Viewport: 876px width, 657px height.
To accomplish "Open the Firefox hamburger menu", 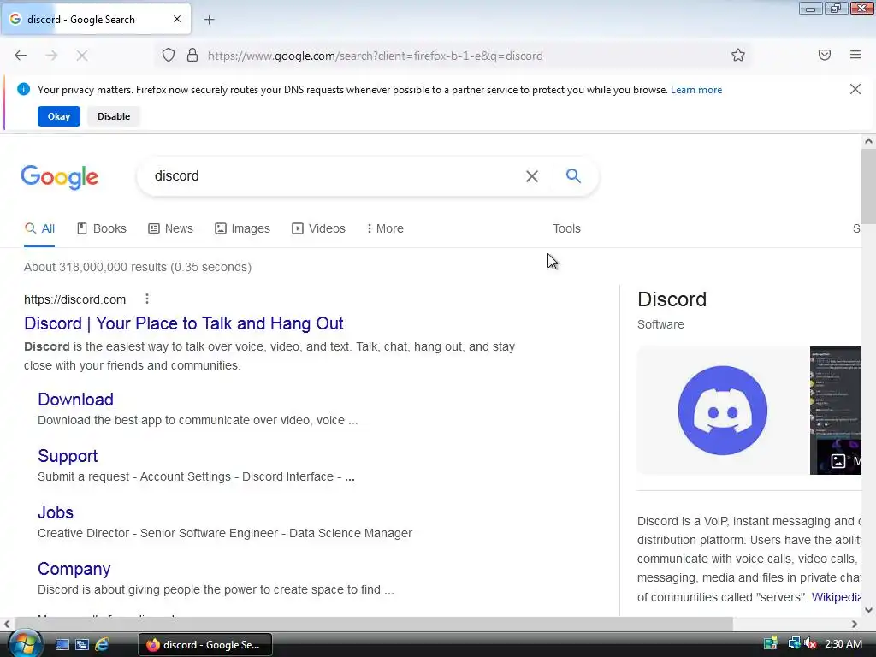I will [x=855, y=55].
